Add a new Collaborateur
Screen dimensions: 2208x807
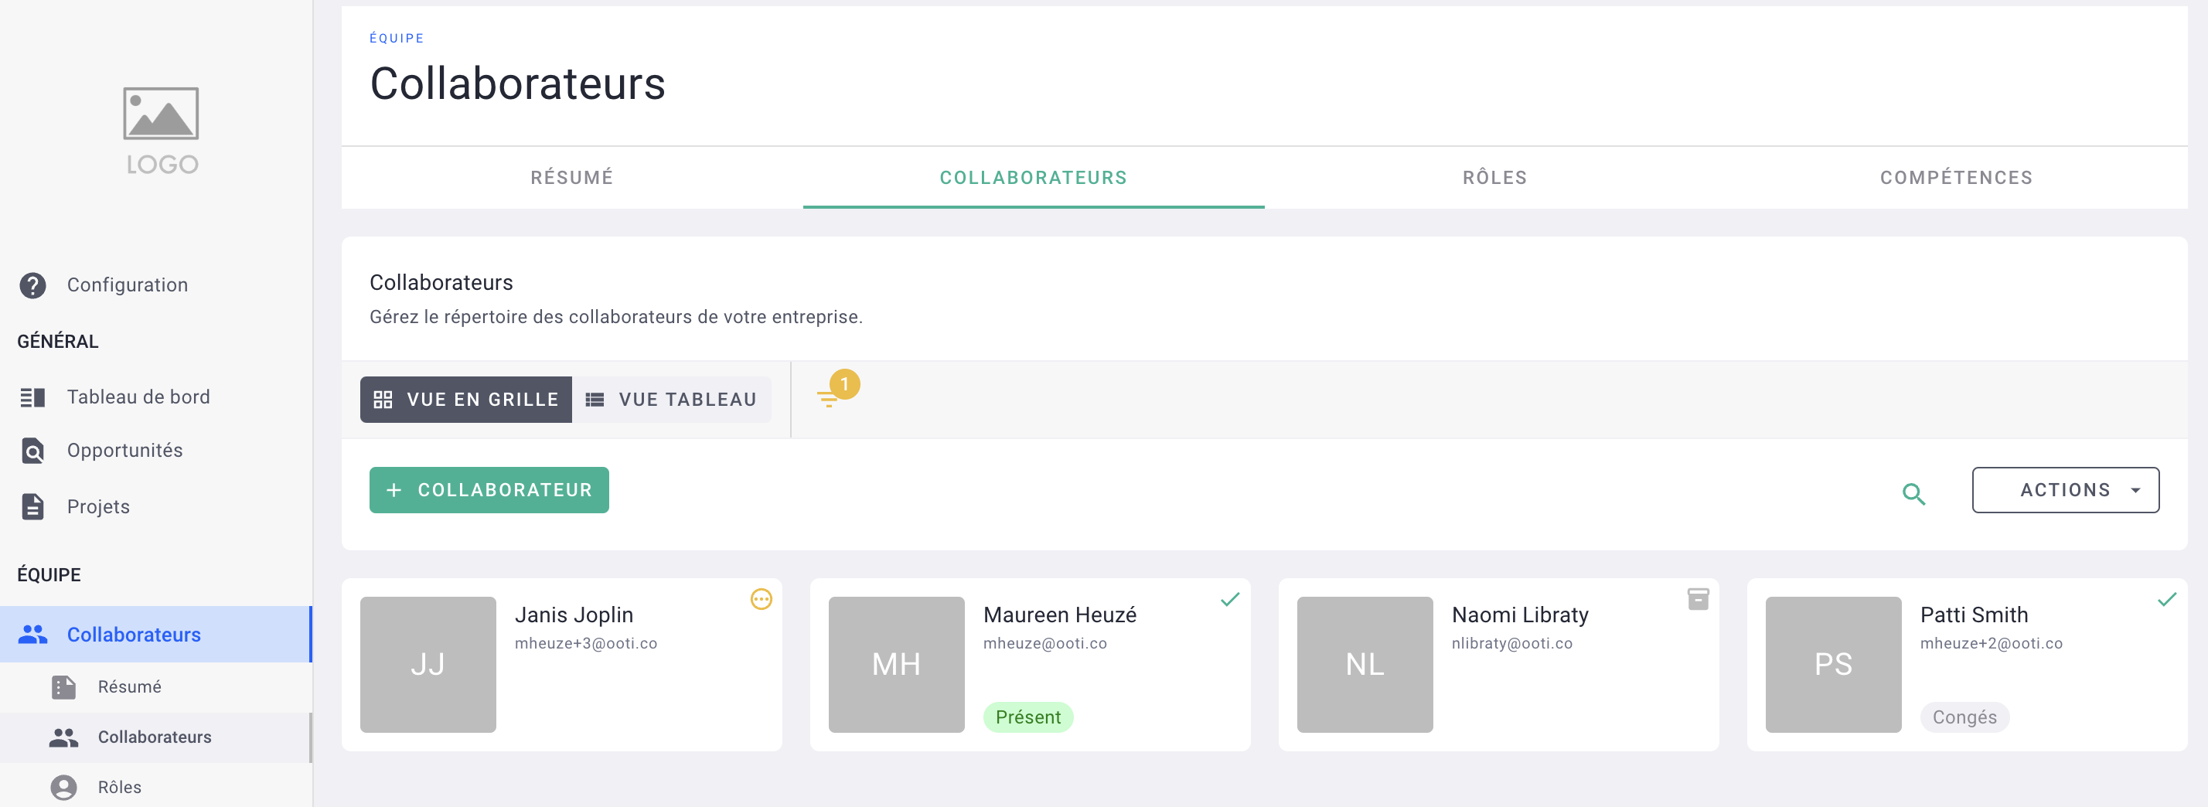click(489, 490)
